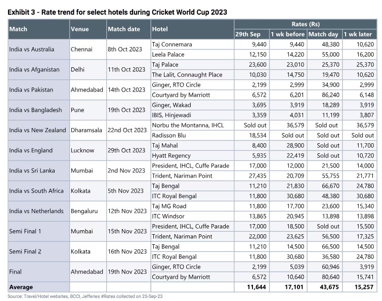Screen dimensions: 382x301
Task: Select the 'India vs Netherlands' match cell
Action: tap(39, 211)
